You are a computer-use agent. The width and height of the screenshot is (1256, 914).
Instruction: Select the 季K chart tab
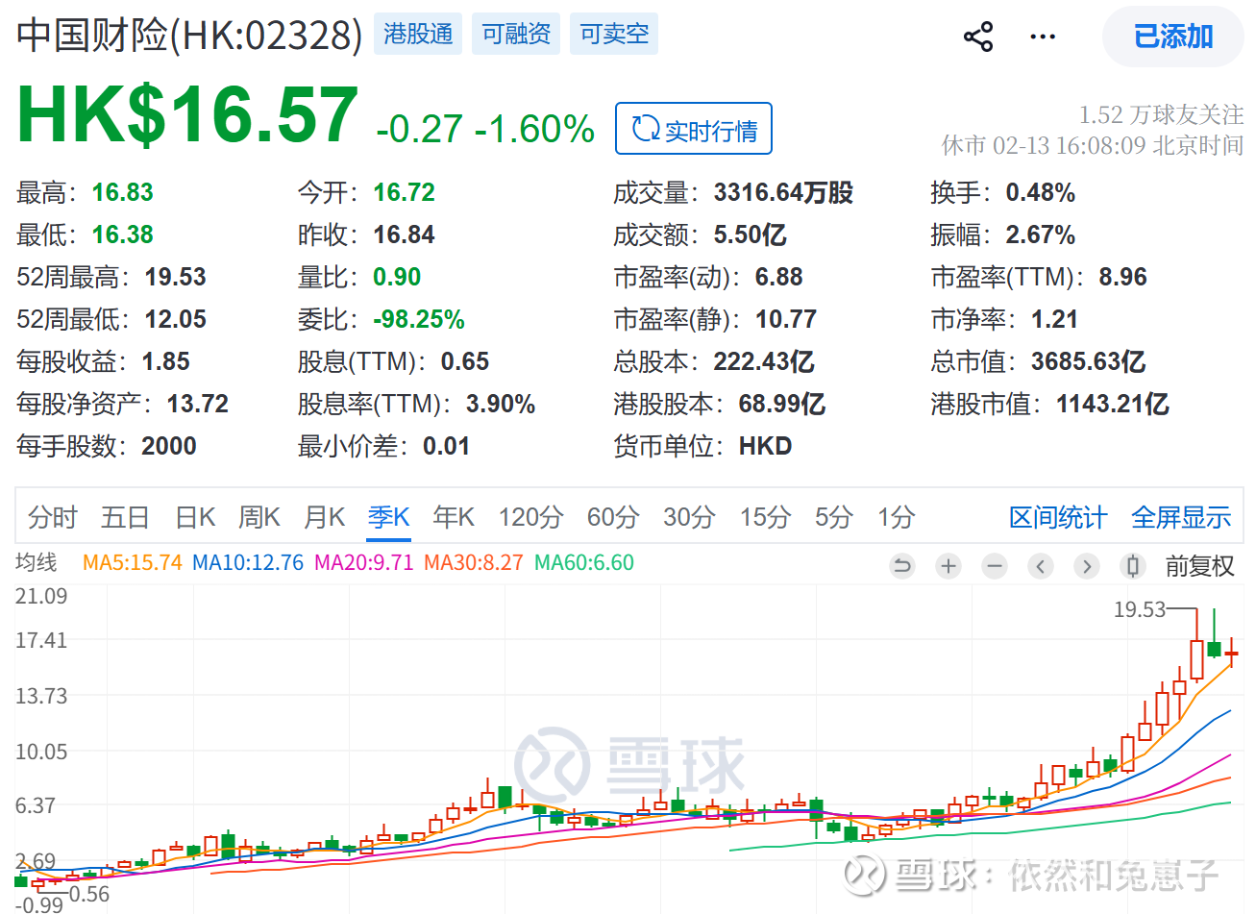[389, 517]
